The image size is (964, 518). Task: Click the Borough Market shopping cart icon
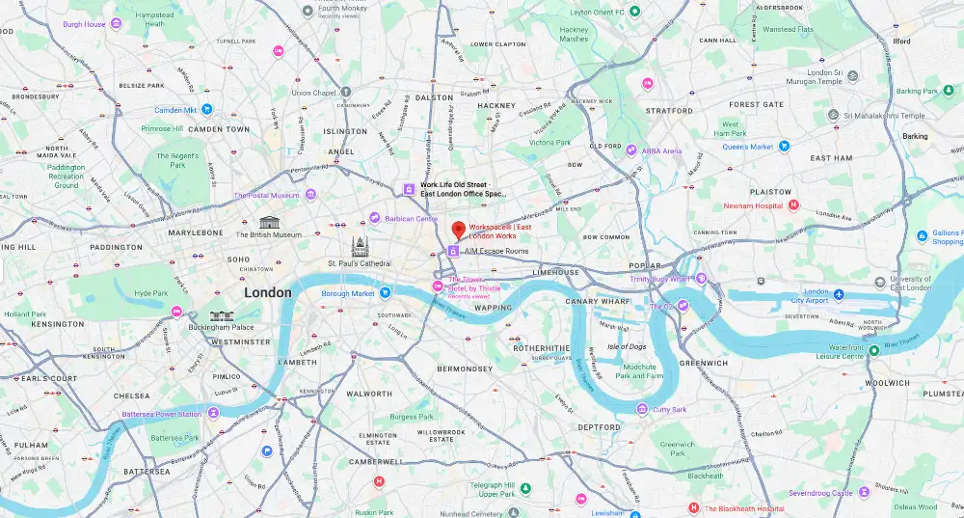tap(385, 292)
